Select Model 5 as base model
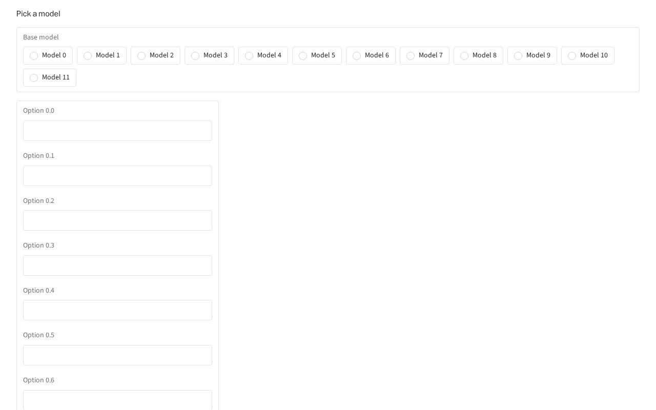The width and height of the screenshot is (656, 410). tap(303, 55)
